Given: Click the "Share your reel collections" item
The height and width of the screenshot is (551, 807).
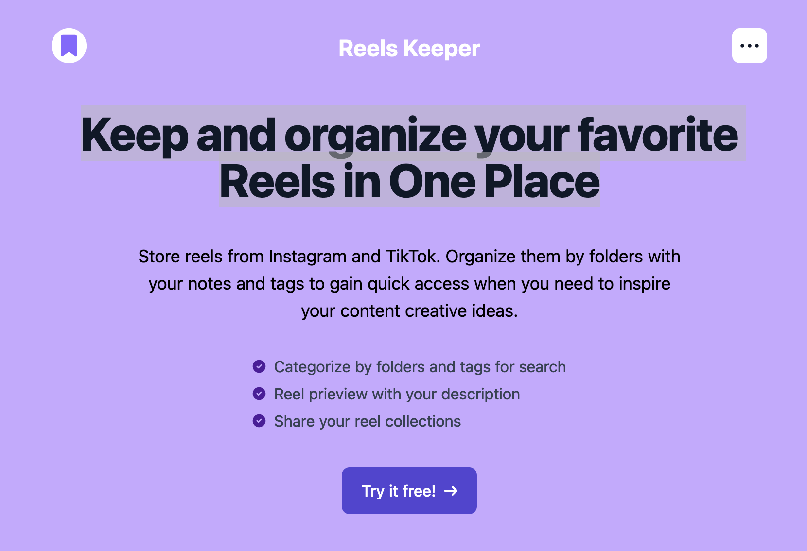Looking at the screenshot, I should coord(367,421).
